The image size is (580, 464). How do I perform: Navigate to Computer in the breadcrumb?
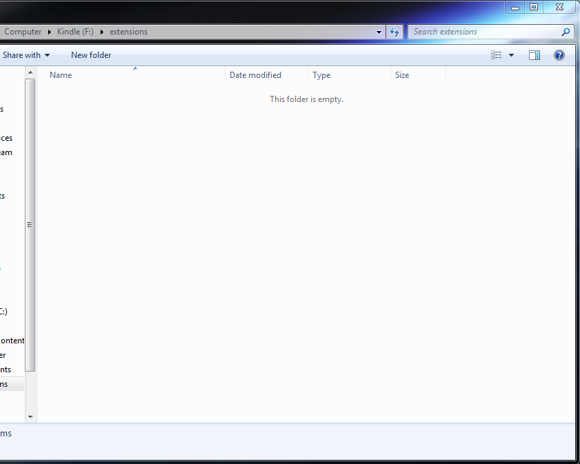coord(23,32)
